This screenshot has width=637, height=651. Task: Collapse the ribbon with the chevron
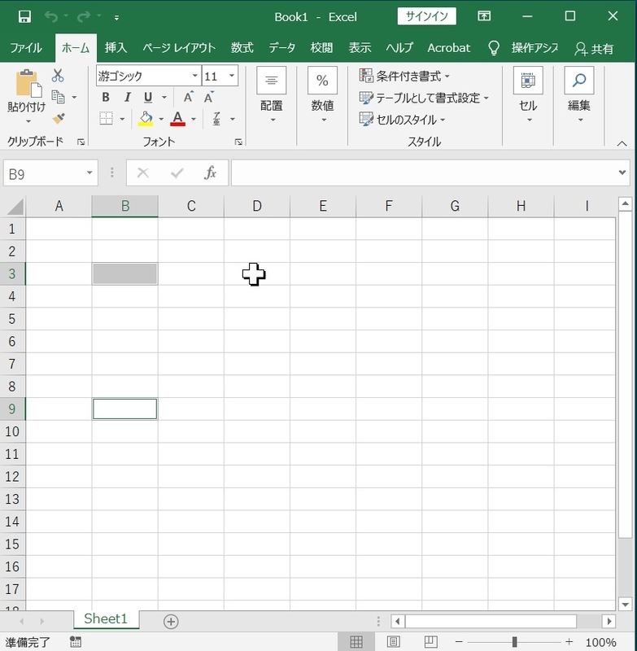tap(622, 144)
